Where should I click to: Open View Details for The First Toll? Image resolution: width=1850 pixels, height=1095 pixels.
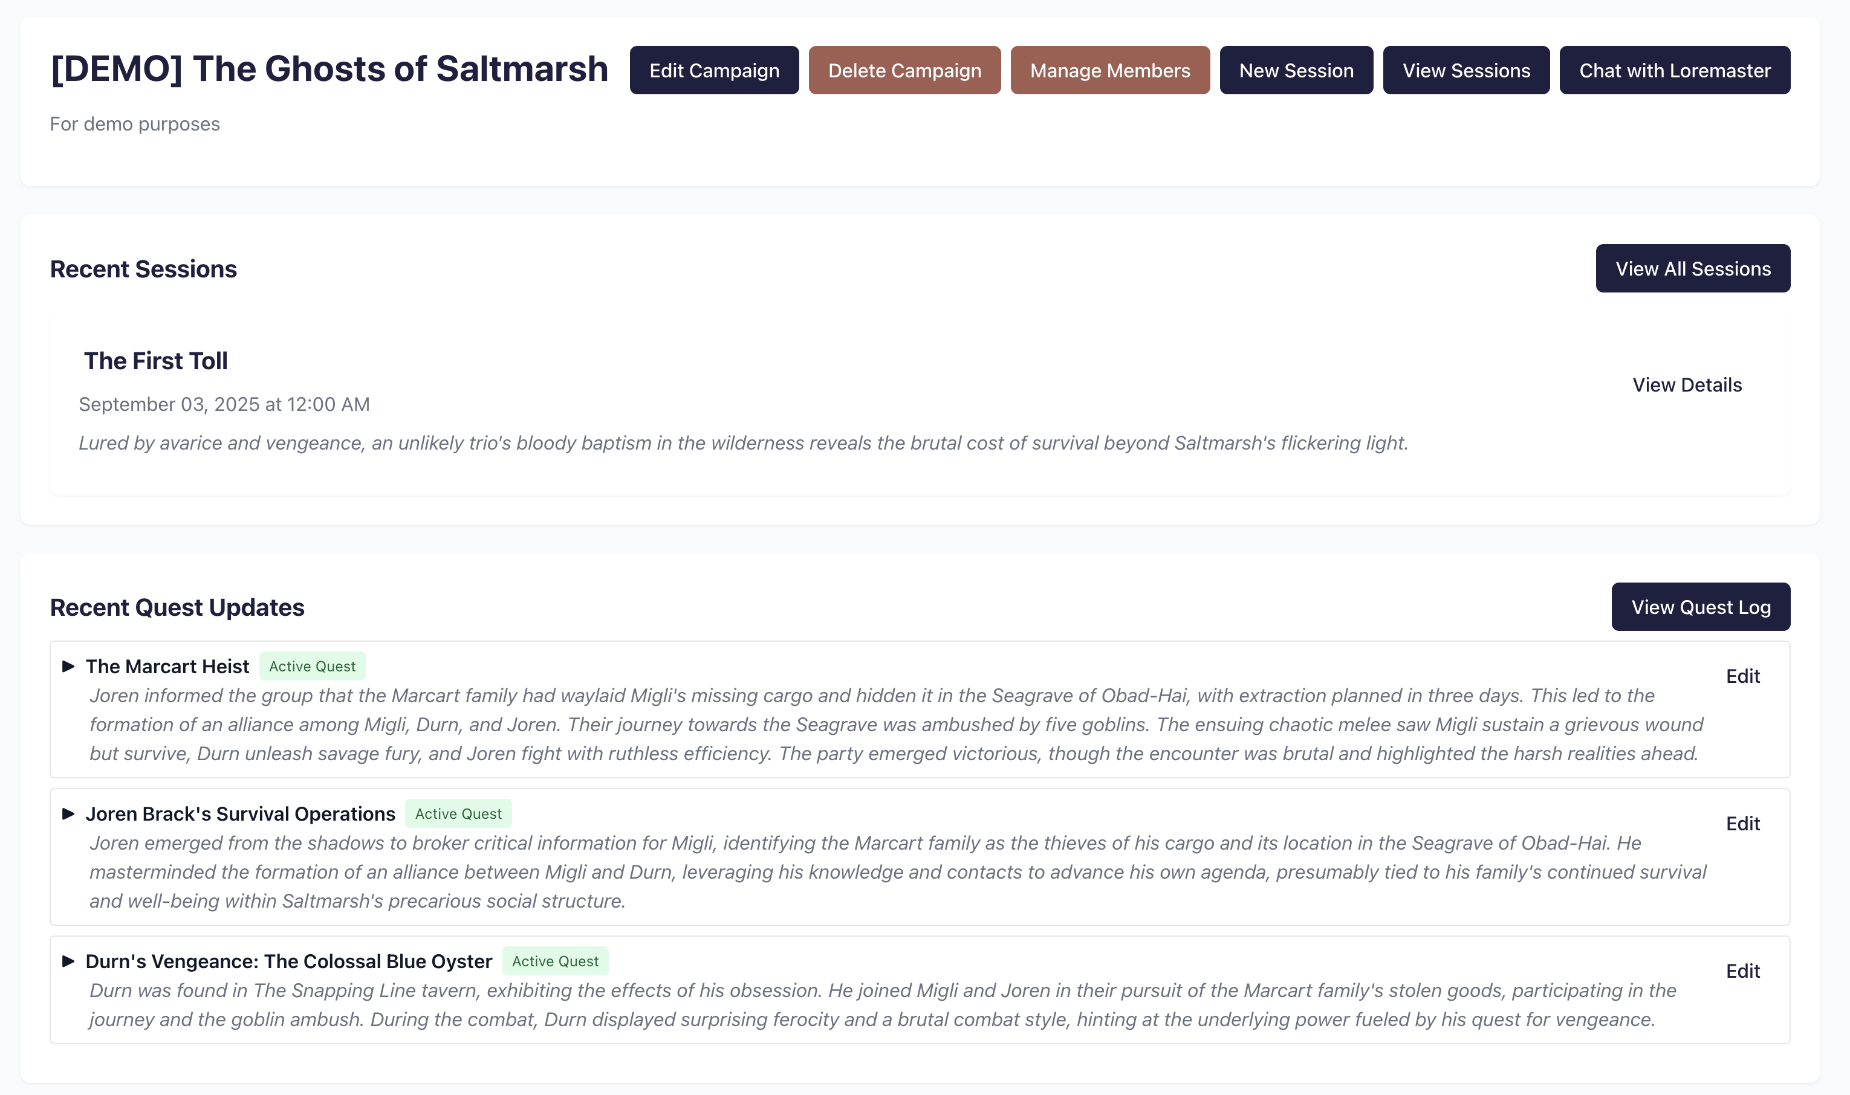point(1687,385)
